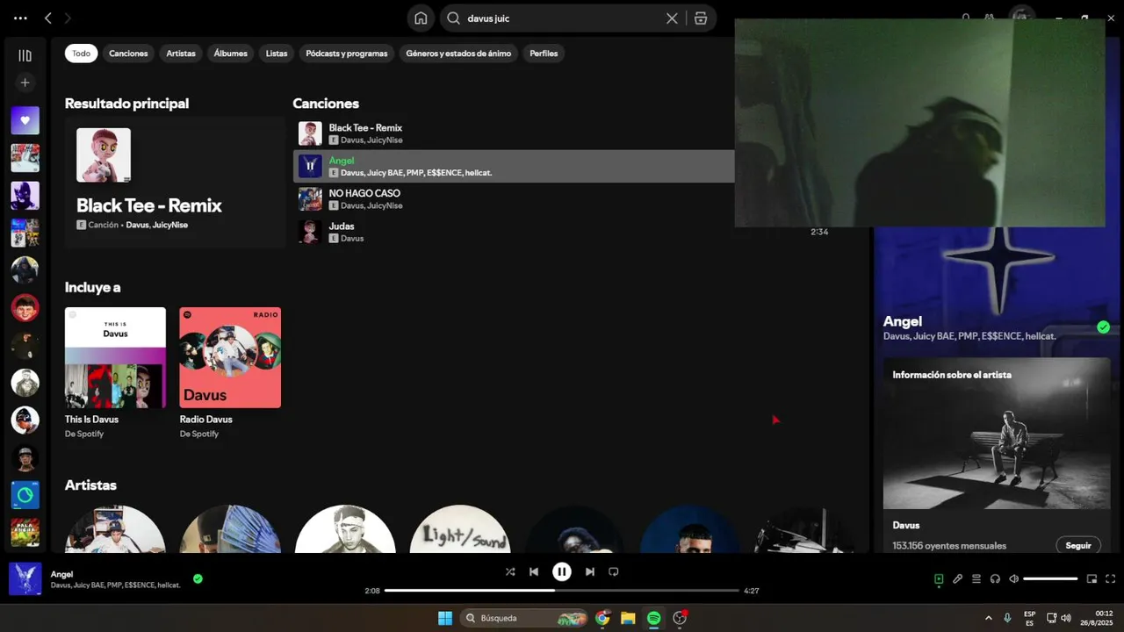Select the Perfiles filter

point(544,54)
